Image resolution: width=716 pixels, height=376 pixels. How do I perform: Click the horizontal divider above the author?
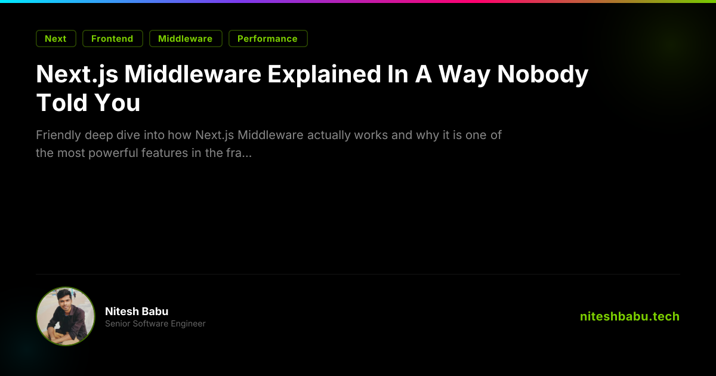358,274
